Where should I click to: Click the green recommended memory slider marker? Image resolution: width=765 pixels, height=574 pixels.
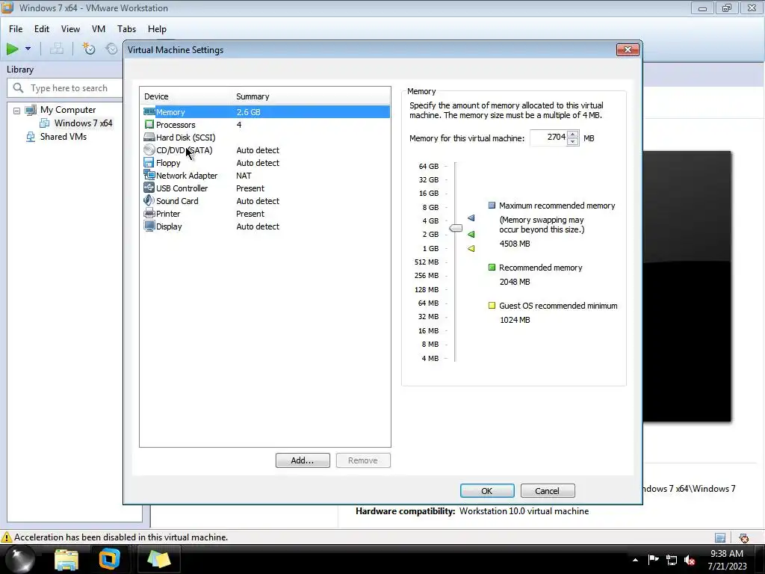(471, 234)
